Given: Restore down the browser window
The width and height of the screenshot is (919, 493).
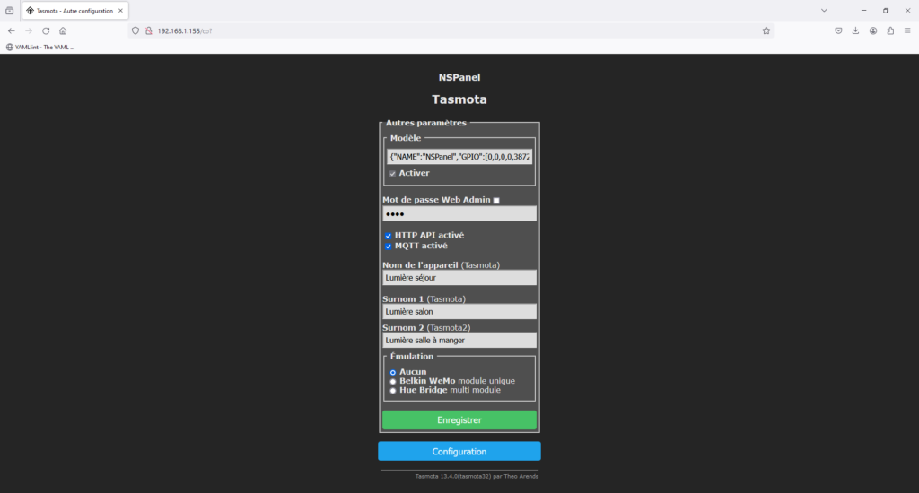Looking at the screenshot, I should pyautogui.click(x=886, y=11).
